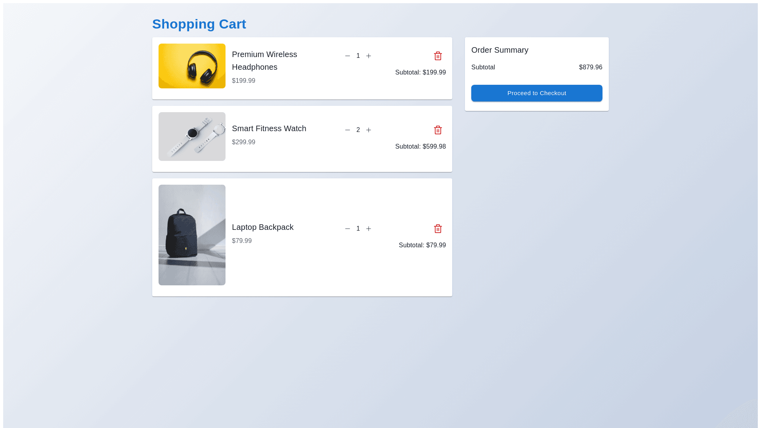Image resolution: width=761 pixels, height=428 pixels.
Task: Click the order subtotal amount $879.96
Action: 590,67
